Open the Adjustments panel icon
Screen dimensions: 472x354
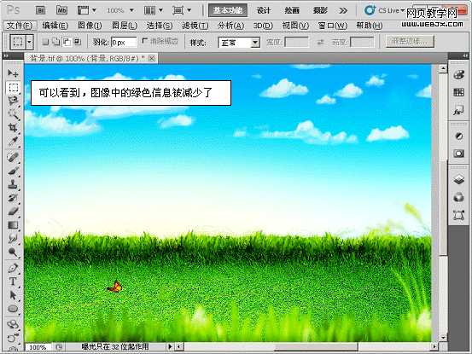tap(458, 136)
